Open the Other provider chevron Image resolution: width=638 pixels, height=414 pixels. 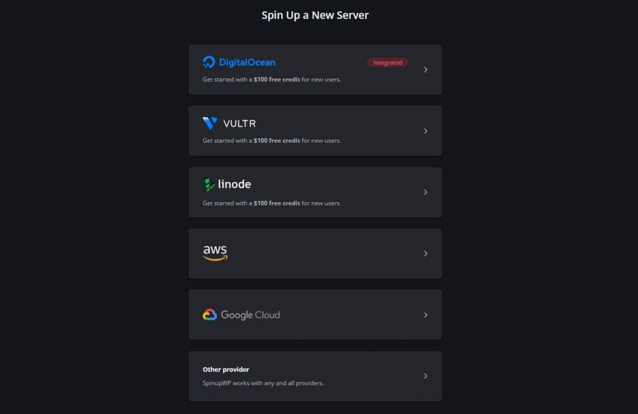pos(425,376)
